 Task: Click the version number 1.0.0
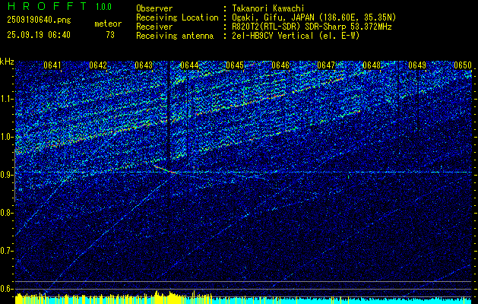(x=103, y=7)
